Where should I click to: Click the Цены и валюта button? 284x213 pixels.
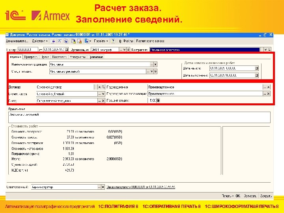[17, 41]
